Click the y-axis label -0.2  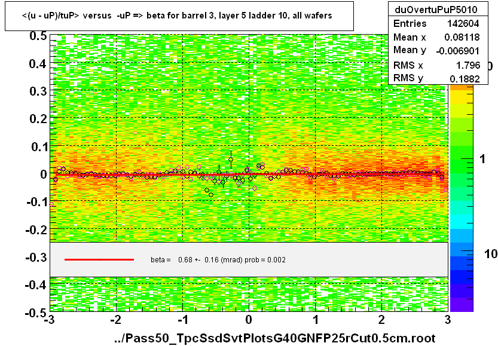pos(36,229)
